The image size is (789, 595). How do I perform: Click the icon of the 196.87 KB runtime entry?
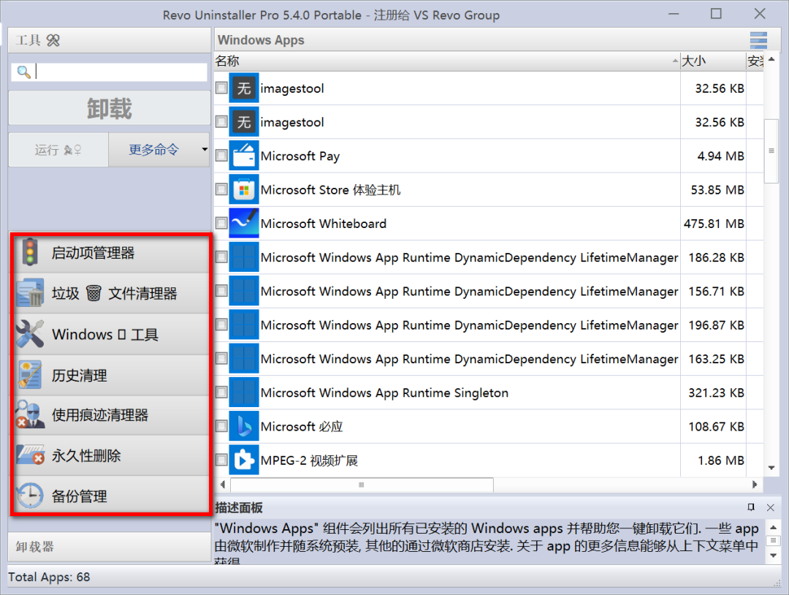(244, 325)
